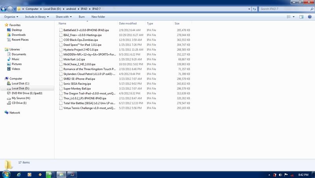Click Computer in the breadcrumb path

click(x=32, y=9)
